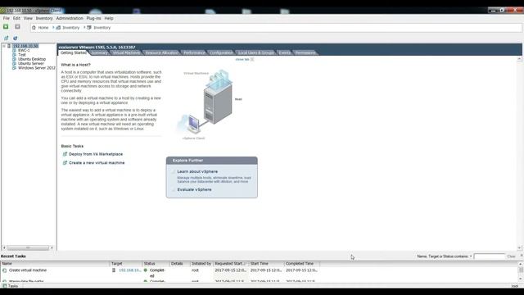Click the Create virtual machine task icon
Image resolution: width=524 pixels, height=295 pixels.
pyautogui.click(x=4, y=270)
